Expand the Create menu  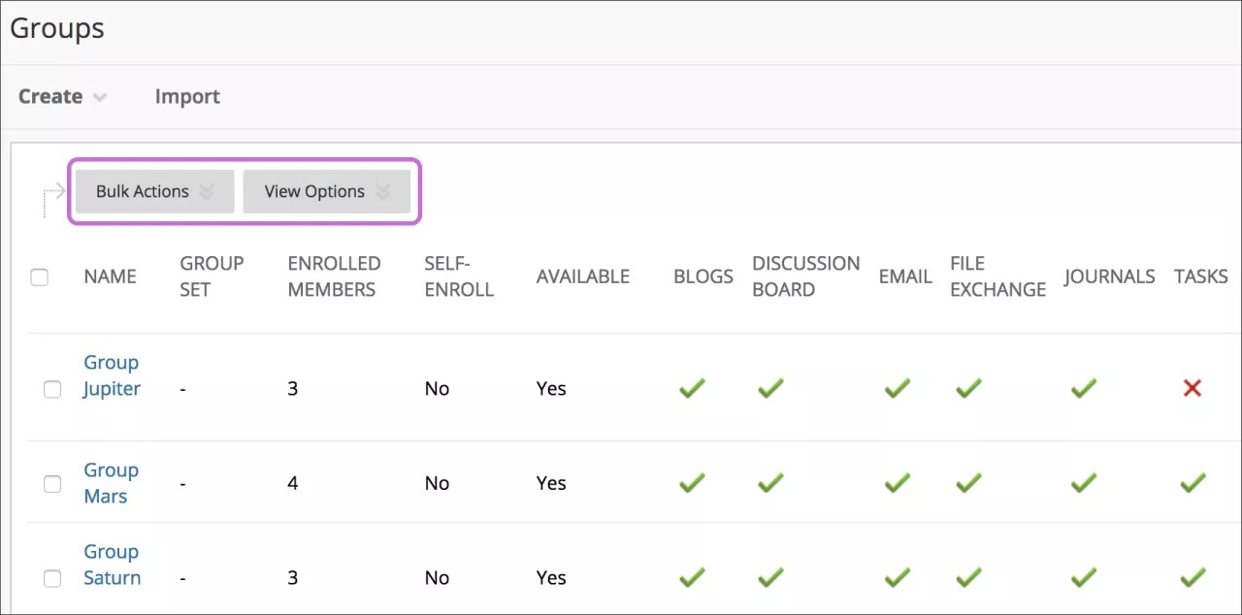point(60,96)
